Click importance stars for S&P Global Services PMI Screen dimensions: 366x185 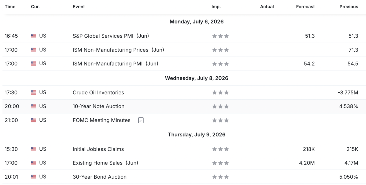[x=220, y=36]
